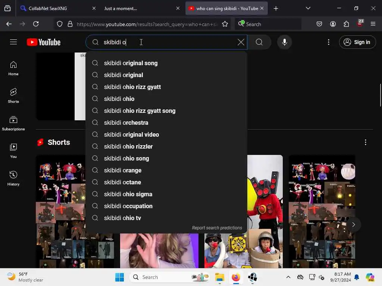Submit search with magnifier button
Viewport: 382px width, 286px height.
pyautogui.click(x=259, y=42)
